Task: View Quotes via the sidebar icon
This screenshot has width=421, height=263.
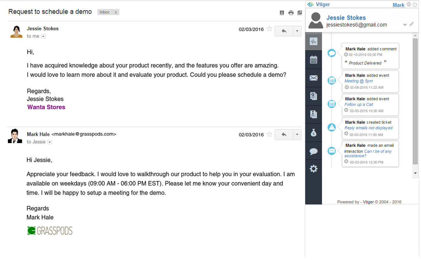Action: tap(313, 96)
